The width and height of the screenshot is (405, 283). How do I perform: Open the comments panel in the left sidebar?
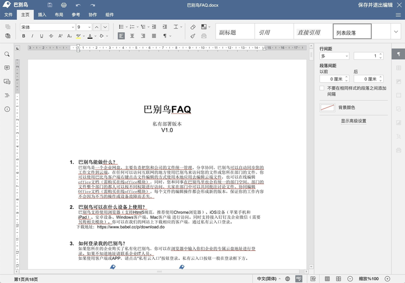click(7, 68)
